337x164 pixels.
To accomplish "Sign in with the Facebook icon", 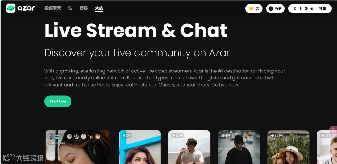I will (300, 9).
